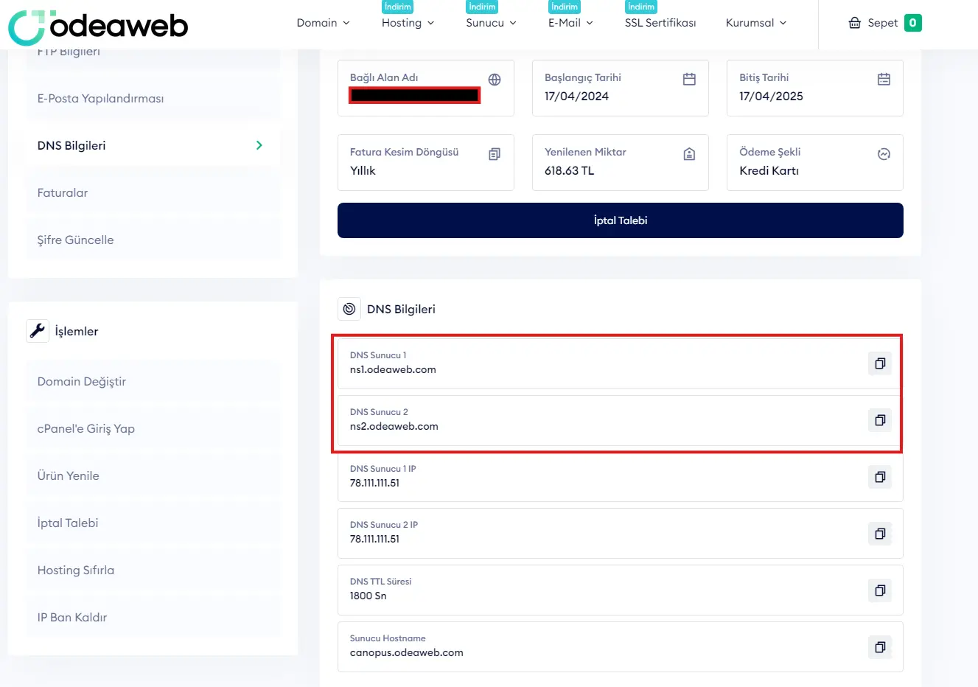Image resolution: width=978 pixels, height=687 pixels.
Task: Click cPanel'e Giriş Yap
Action: (x=153, y=429)
